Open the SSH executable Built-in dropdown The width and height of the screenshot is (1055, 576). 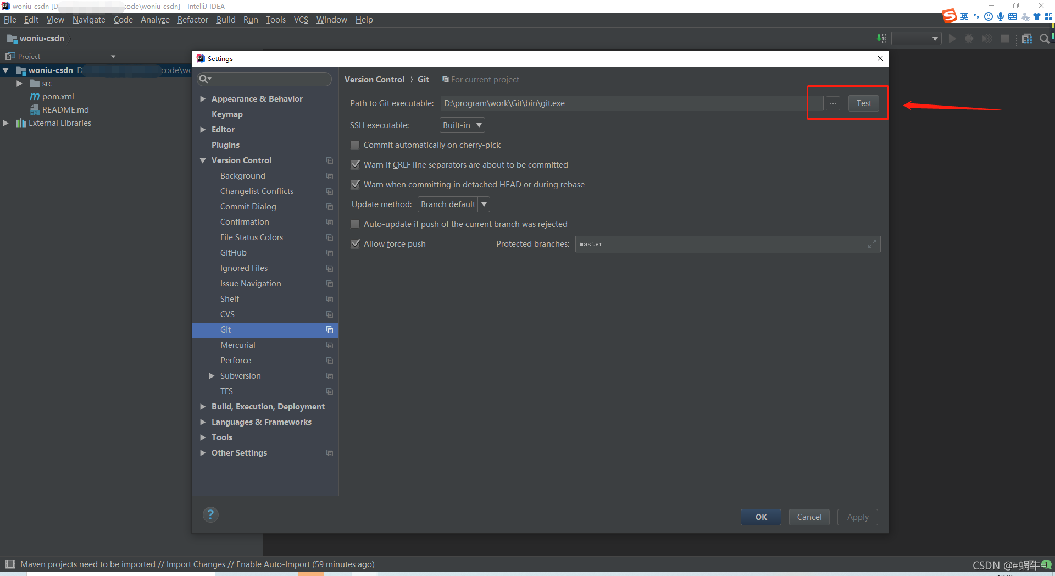[462, 125]
